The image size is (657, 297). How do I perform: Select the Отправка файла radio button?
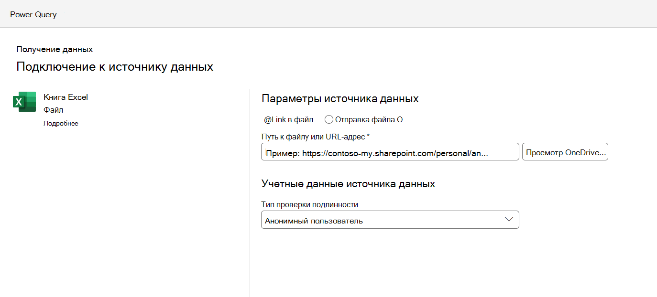[329, 119]
